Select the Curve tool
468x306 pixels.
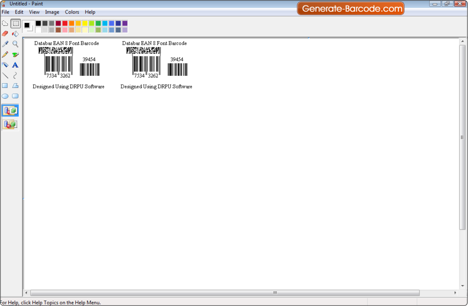(x=15, y=75)
